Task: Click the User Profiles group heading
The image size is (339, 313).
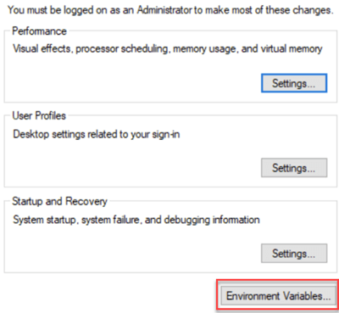Action: [x=39, y=115]
